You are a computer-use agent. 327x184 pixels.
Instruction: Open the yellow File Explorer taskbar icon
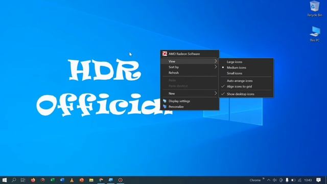(x=91, y=180)
